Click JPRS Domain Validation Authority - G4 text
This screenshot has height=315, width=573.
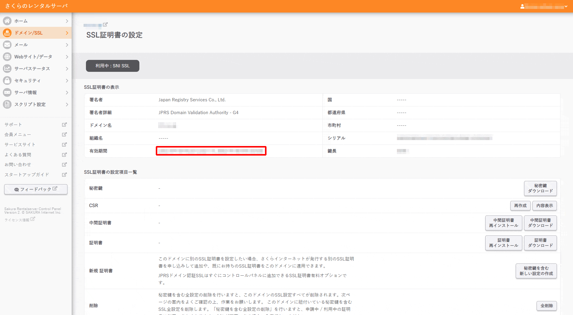198,113
